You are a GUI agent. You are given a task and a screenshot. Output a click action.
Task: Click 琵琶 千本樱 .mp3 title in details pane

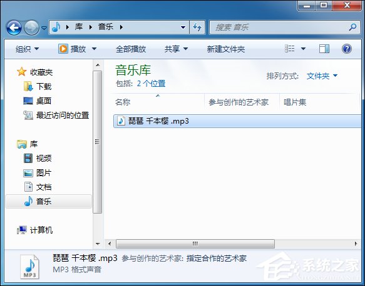[x=85, y=258]
